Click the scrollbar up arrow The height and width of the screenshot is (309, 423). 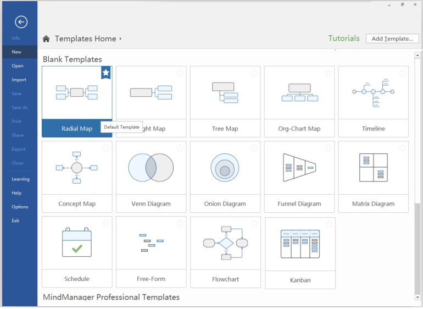pyautogui.click(x=418, y=56)
